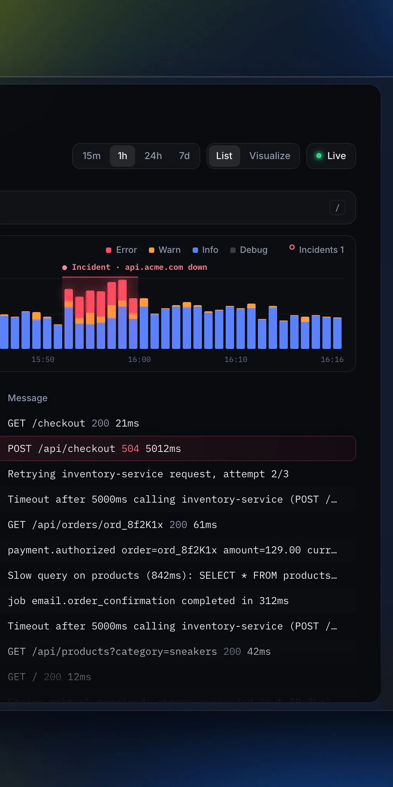Switch to Visualize view
Image resolution: width=393 pixels, height=787 pixels.
click(x=270, y=156)
